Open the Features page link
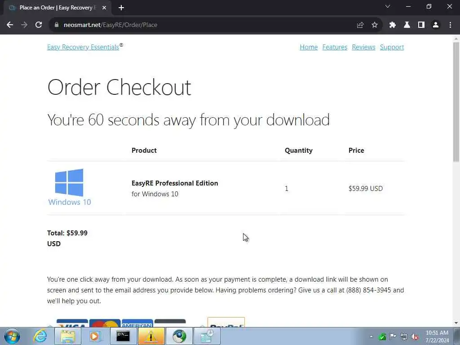 [x=335, y=47]
